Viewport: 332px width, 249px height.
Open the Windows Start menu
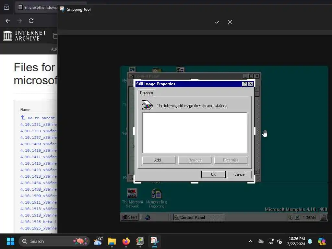click(10, 241)
